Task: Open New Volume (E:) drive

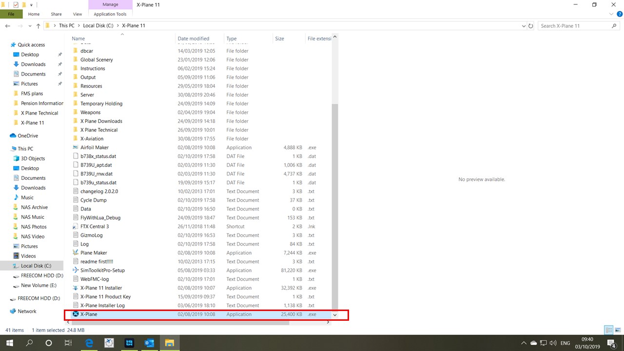Action: click(39, 285)
